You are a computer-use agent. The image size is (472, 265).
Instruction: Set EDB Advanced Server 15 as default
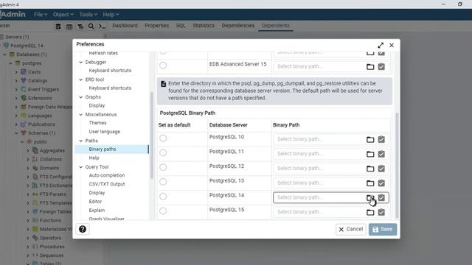tap(163, 66)
